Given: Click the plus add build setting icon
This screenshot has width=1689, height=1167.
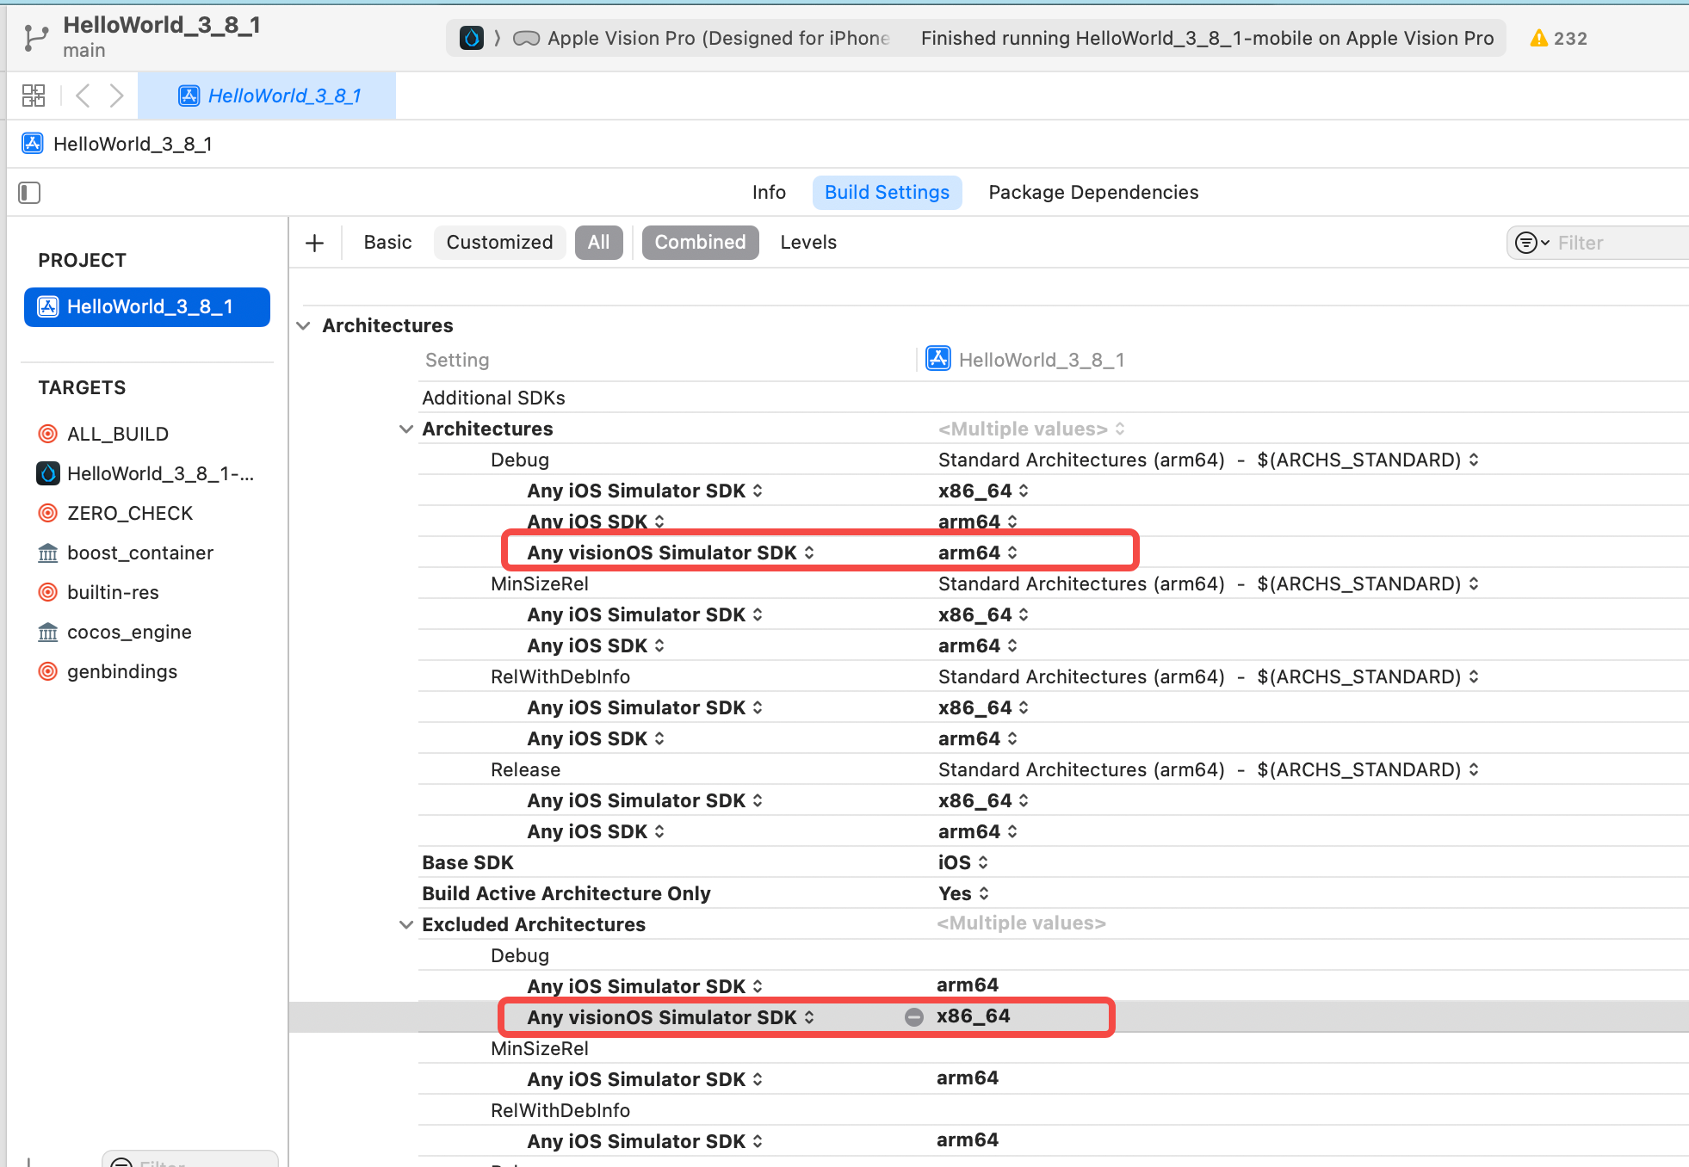Looking at the screenshot, I should pos(315,244).
